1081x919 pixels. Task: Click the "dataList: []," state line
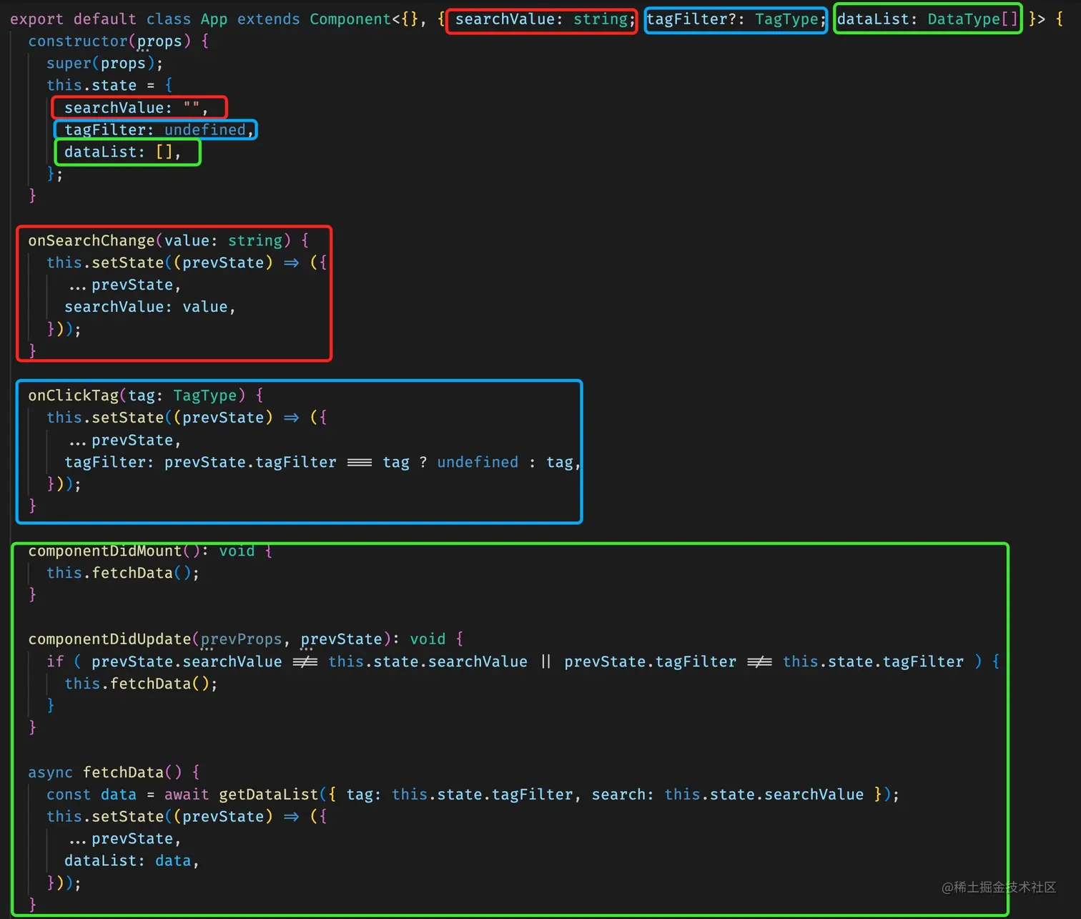(122, 152)
